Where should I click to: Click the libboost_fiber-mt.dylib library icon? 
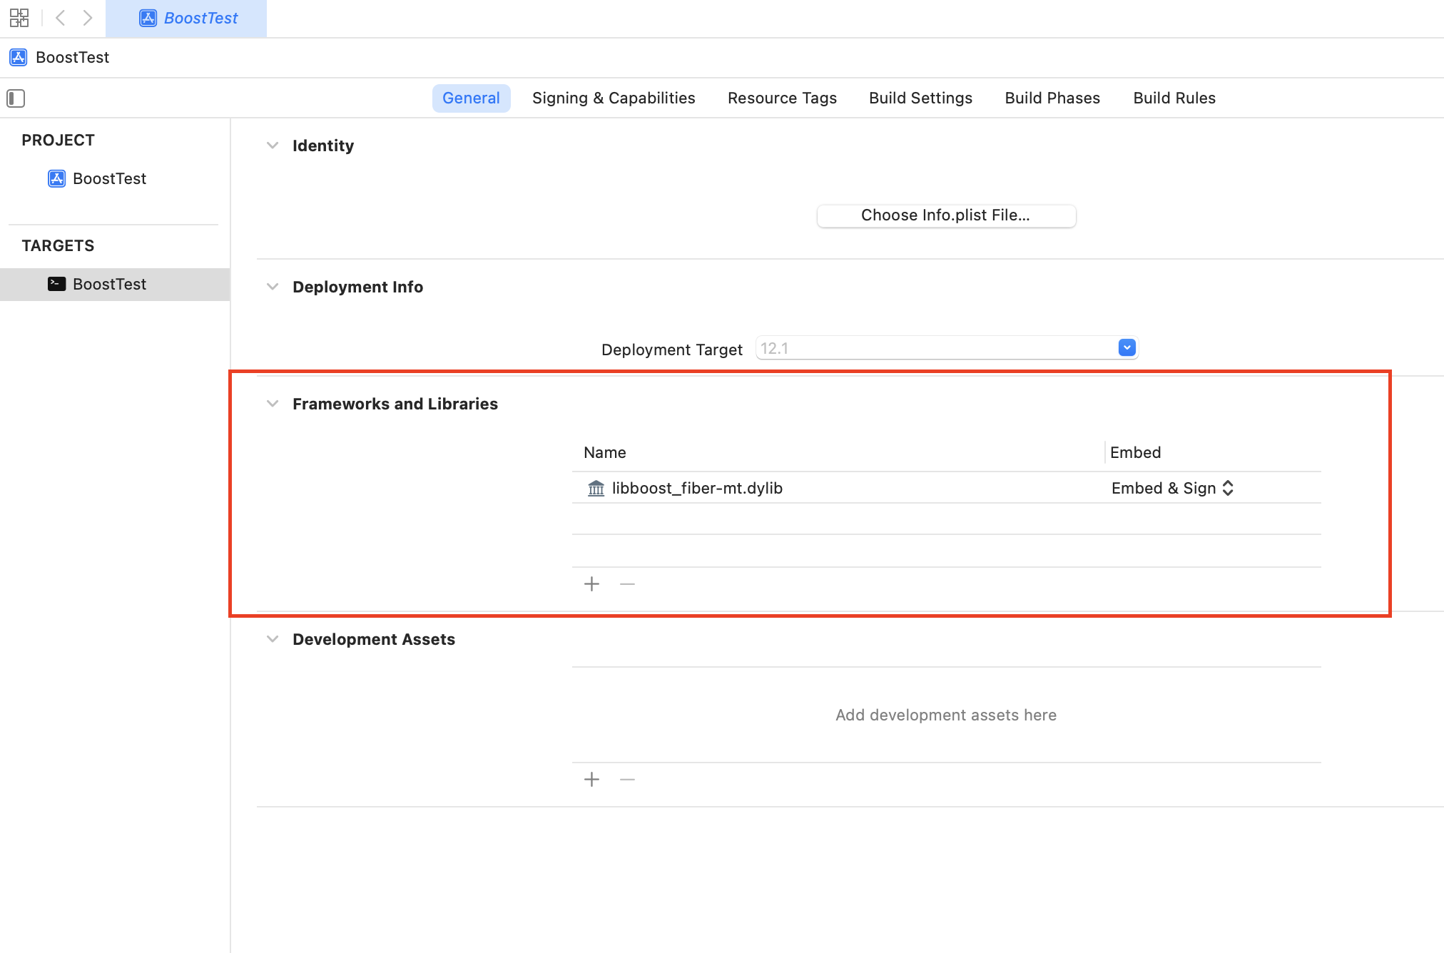click(x=596, y=488)
